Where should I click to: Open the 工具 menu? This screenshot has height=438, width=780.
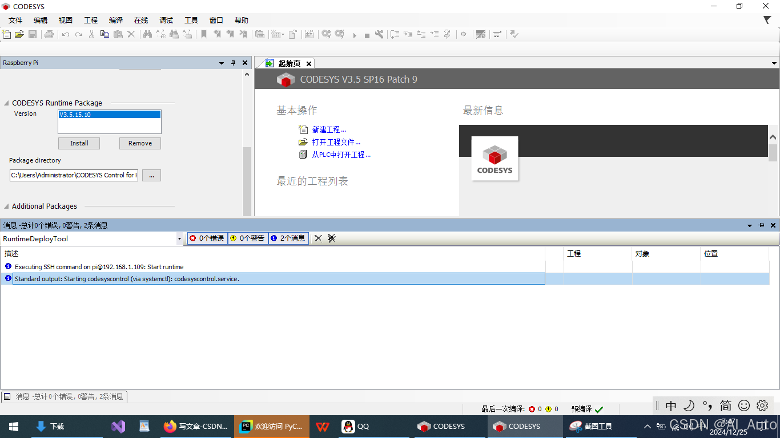coord(191,21)
